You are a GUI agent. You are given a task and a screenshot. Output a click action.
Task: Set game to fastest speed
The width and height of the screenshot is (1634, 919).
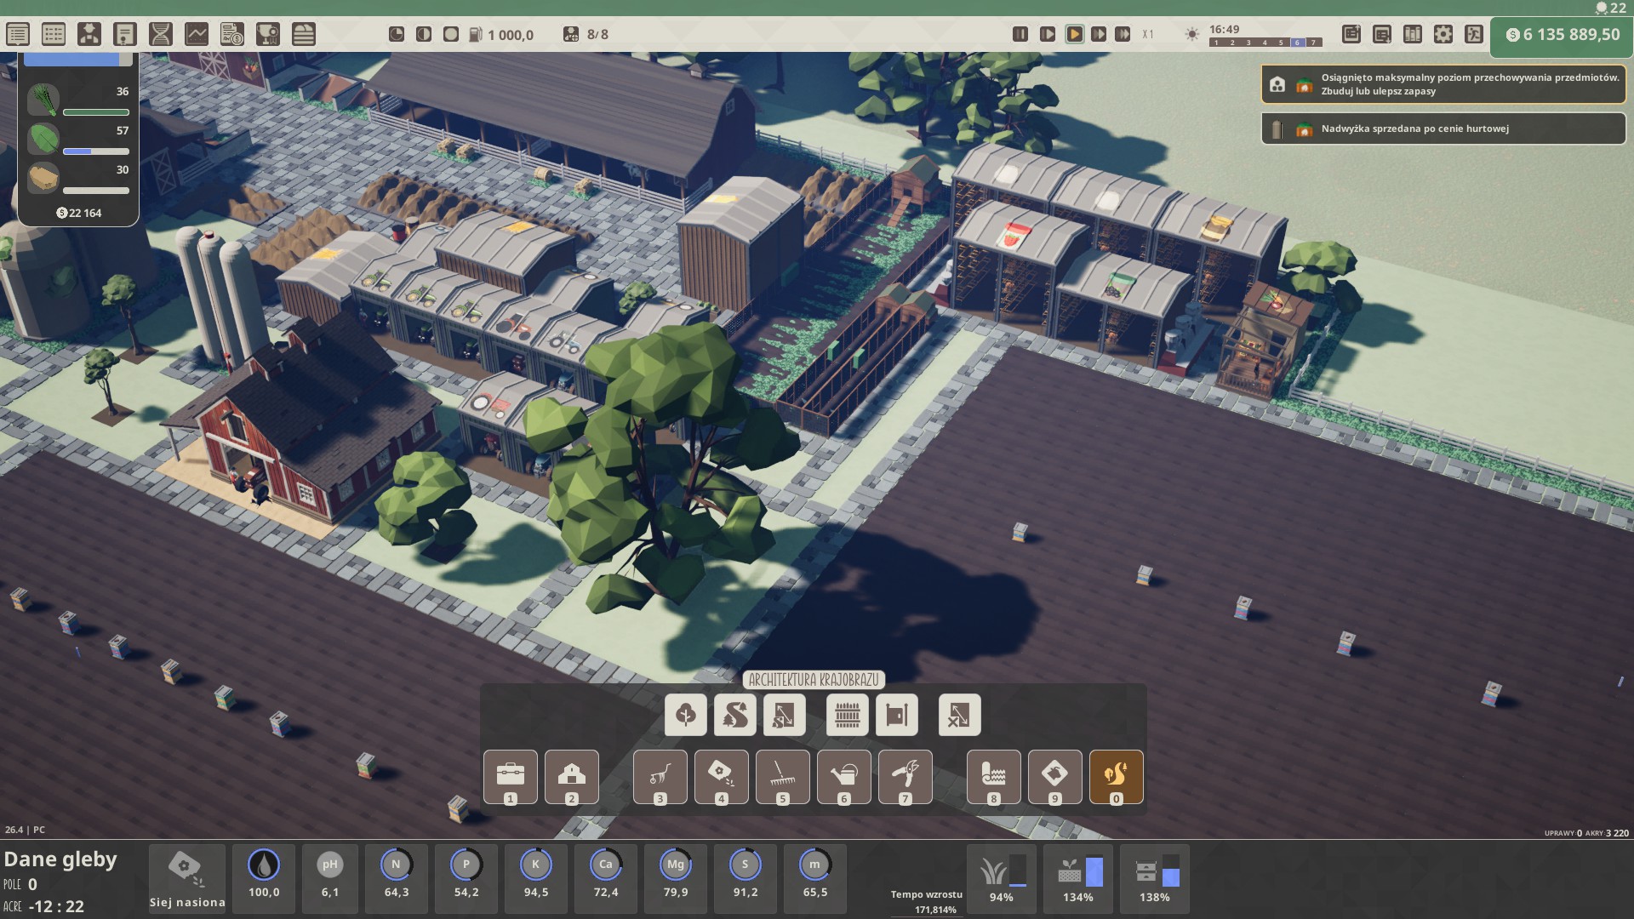point(1123,34)
